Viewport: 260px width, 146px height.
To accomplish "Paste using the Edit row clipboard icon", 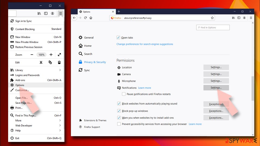I will coord(59,62).
